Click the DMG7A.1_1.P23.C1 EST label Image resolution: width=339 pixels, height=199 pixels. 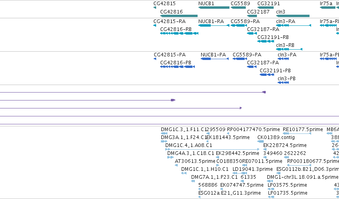click(214, 177)
